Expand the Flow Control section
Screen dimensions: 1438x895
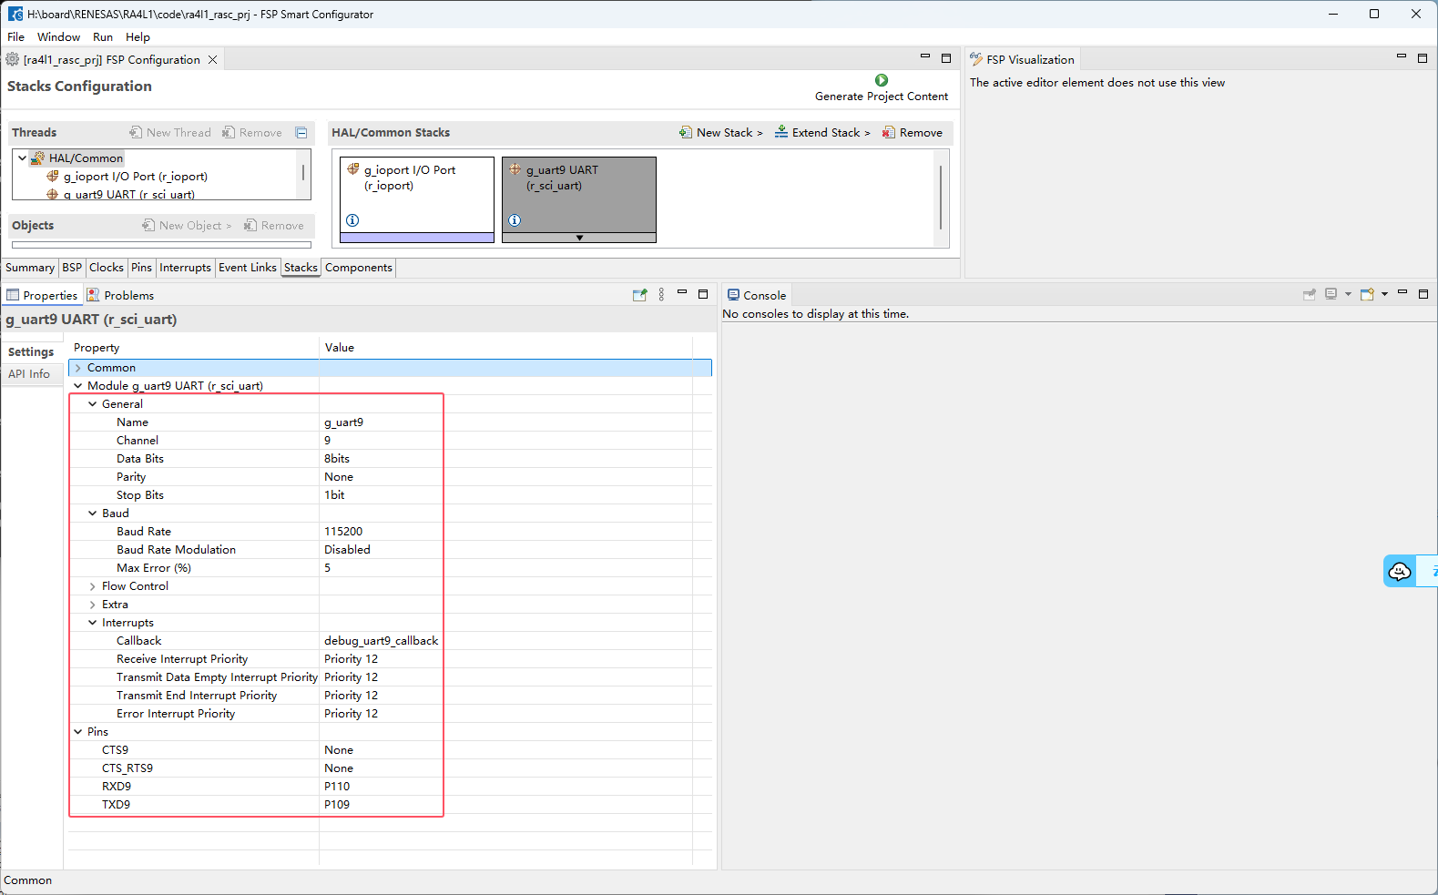(x=93, y=586)
